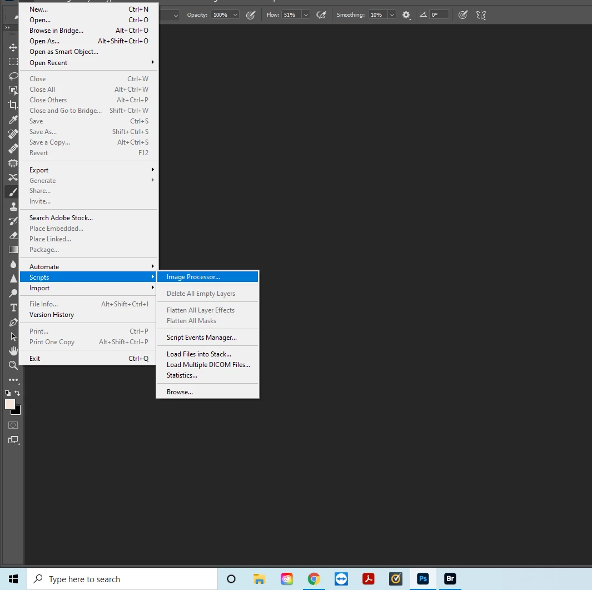Screen dimensions: 592x590
Task: Choose Open as Smart Object
Action: [89, 51]
